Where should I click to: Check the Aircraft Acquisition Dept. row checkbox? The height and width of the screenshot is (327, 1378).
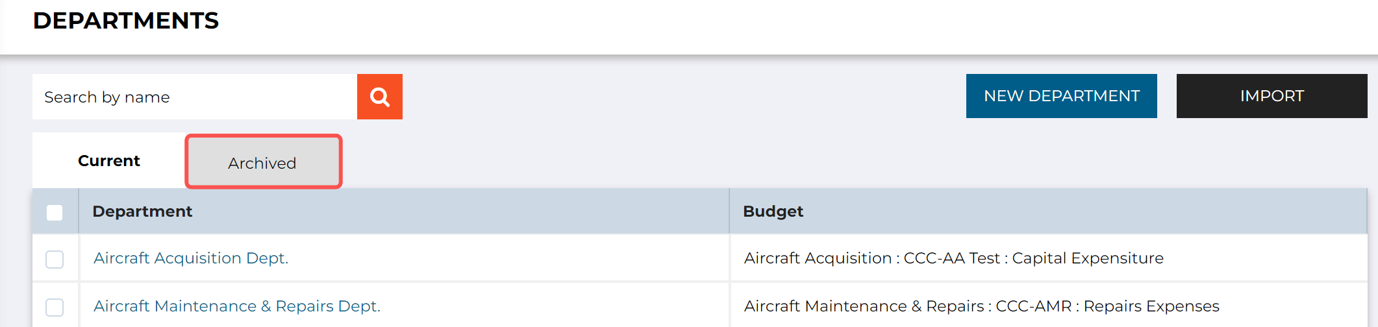[x=55, y=259]
